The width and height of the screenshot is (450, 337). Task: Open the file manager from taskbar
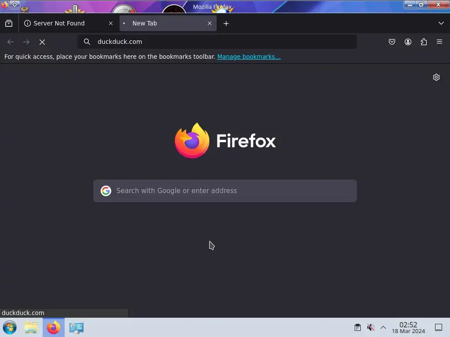pos(31,327)
